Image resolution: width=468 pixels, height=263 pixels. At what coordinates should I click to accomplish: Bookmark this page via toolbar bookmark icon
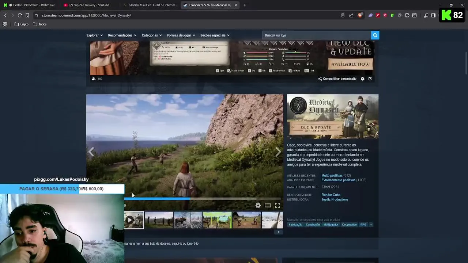(x=27, y=15)
